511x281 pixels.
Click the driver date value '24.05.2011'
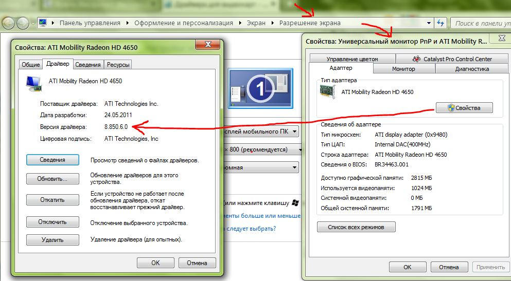(118, 115)
